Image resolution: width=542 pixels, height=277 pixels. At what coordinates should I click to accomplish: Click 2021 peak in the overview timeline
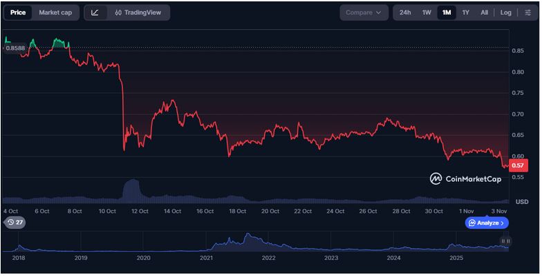(247, 236)
